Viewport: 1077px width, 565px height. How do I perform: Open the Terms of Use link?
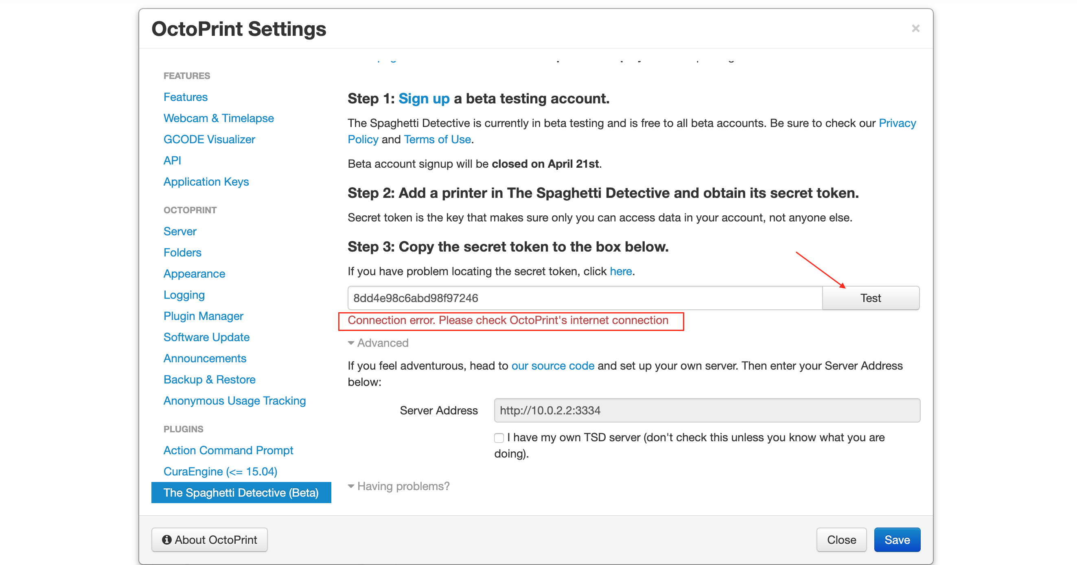pos(437,139)
